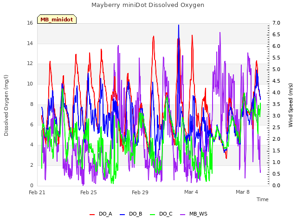The height and width of the screenshot is (223, 297).
Task: Click the 12 tick on left axis
Action: tap(30, 64)
